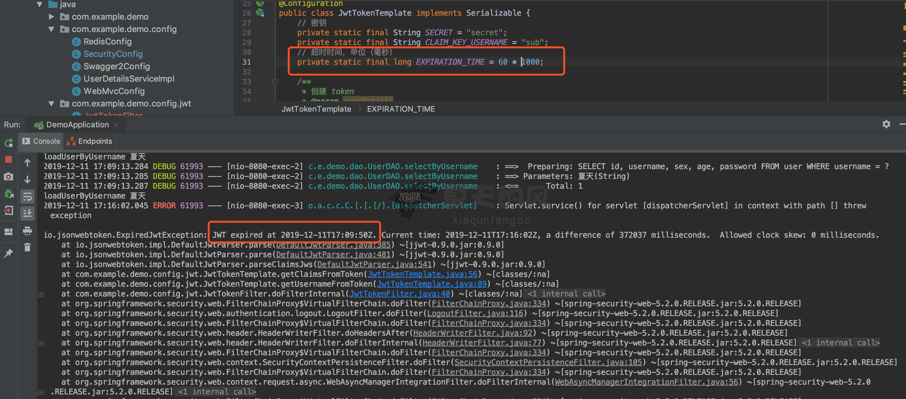Toggle scroll to end of console
Image resolution: width=906 pixels, height=399 pixels.
[x=27, y=214]
